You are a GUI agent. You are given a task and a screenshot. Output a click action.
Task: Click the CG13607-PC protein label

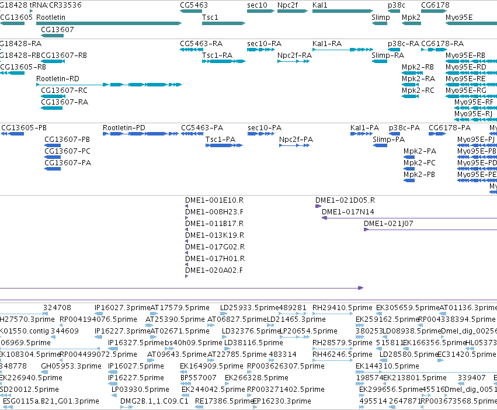point(67,151)
